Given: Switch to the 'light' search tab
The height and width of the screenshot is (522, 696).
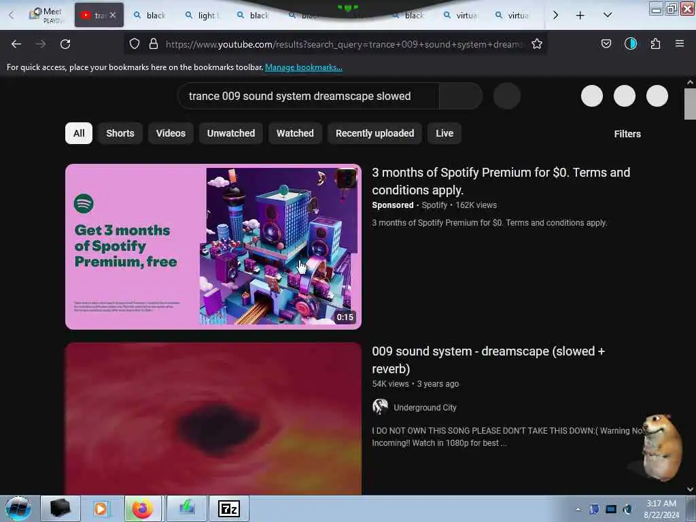Looking at the screenshot, I should [202, 16].
